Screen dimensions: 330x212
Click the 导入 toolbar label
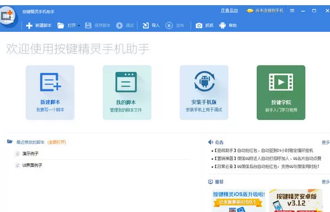(156, 26)
